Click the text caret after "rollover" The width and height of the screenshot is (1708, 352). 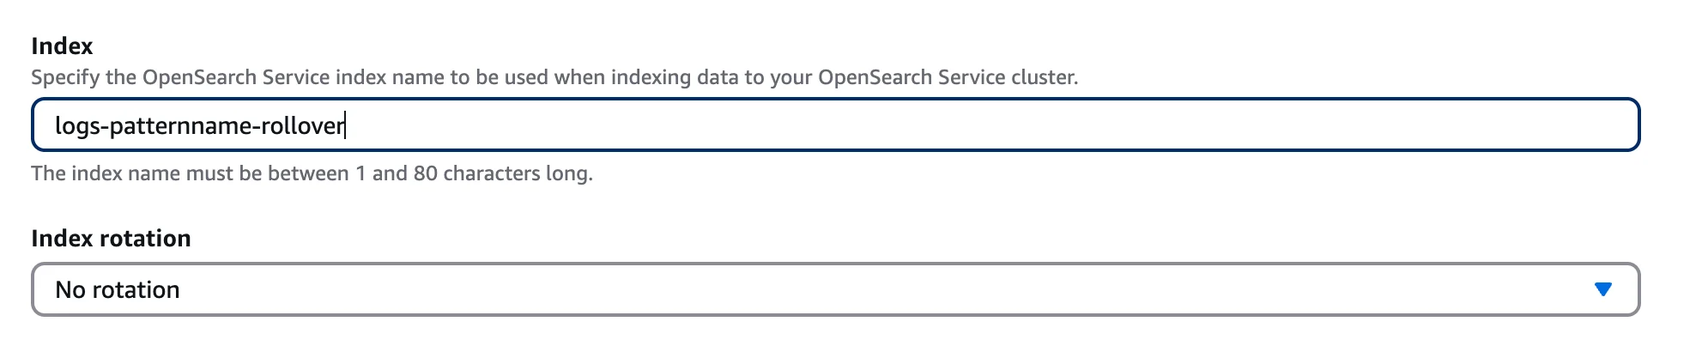(x=345, y=126)
